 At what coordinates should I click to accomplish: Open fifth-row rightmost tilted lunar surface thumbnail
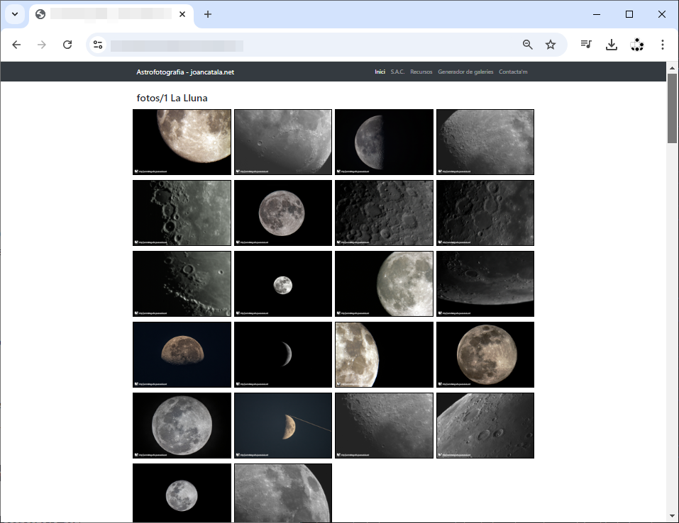(485, 426)
